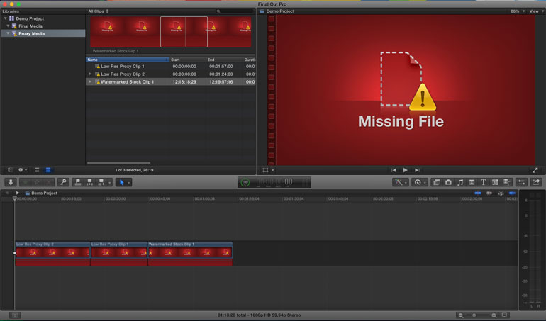The image size is (546, 321).
Task: Open the viewer zoom 86% popup
Action: pyautogui.click(x=518, y=11)
